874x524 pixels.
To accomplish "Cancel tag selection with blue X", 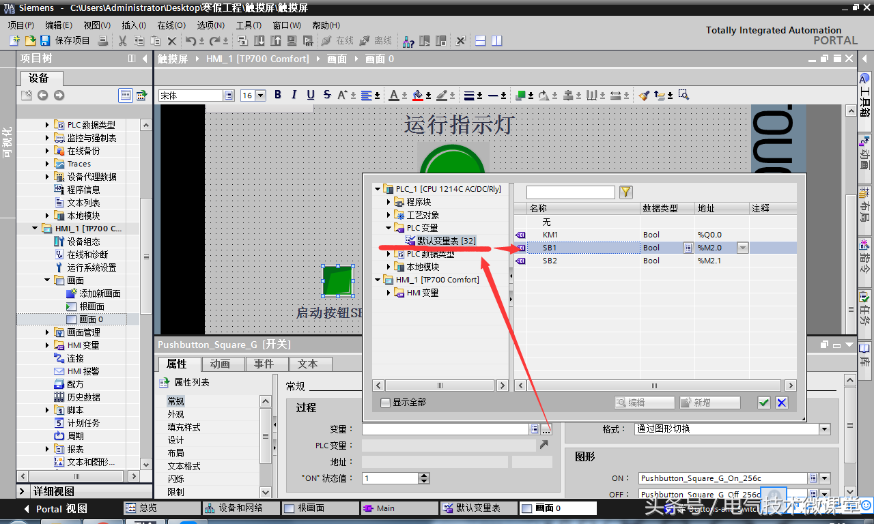I will point(782,403).
